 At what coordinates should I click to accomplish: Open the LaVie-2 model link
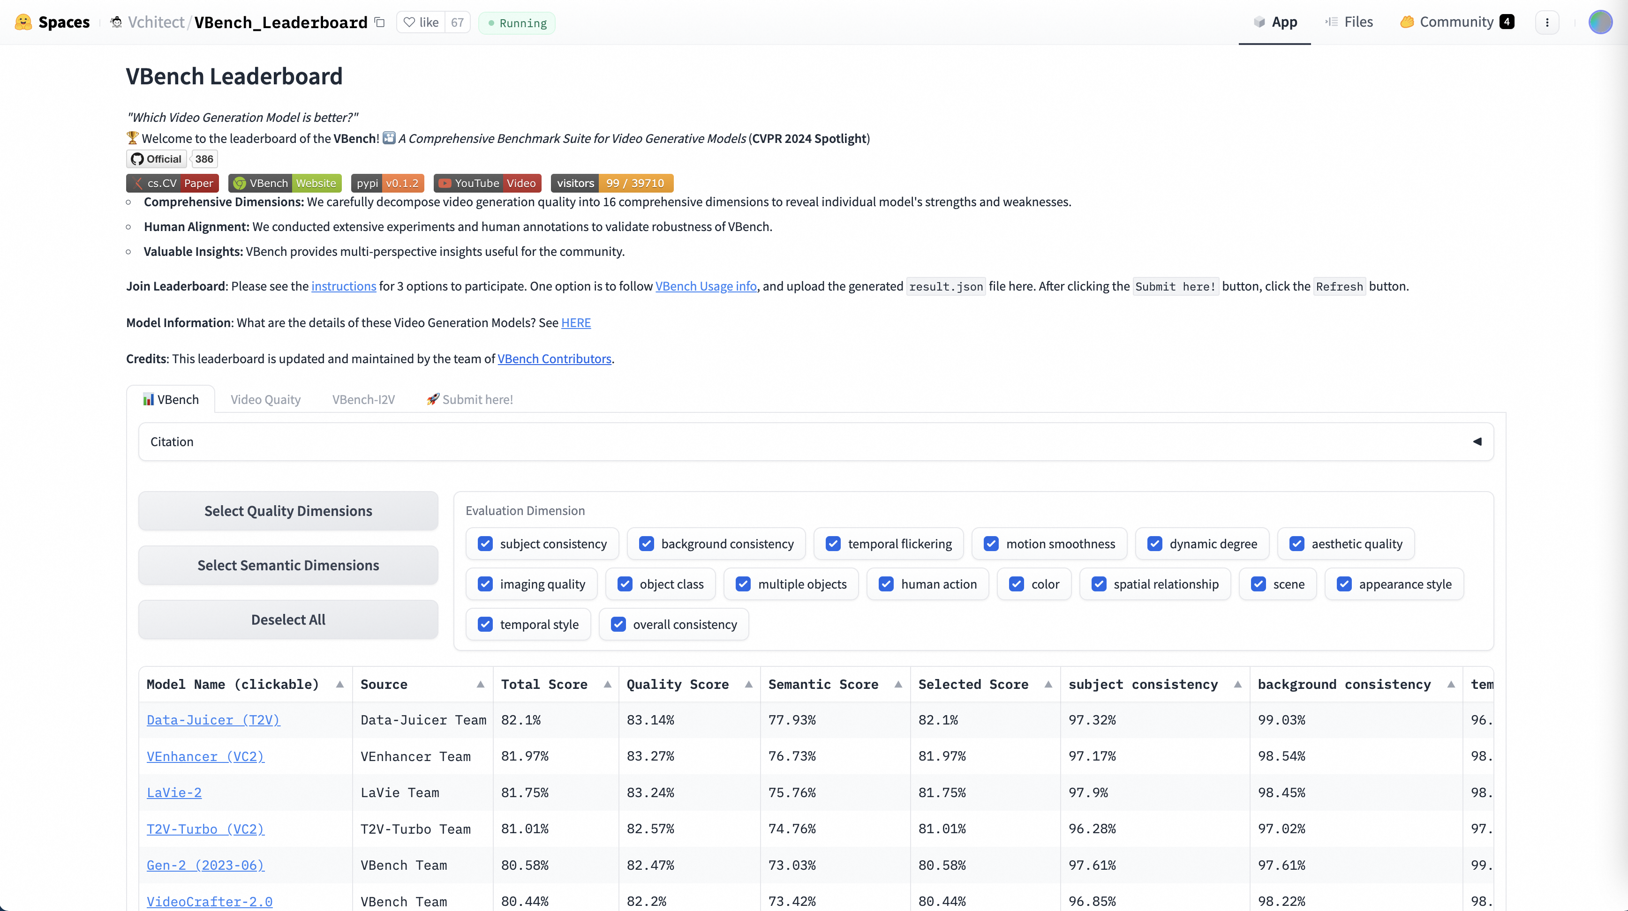coord(174,793)
